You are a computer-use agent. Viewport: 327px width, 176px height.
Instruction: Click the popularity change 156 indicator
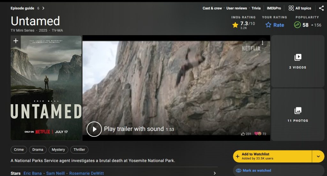pos(316,25)
